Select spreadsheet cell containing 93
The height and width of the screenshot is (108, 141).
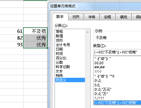point(12,45)
